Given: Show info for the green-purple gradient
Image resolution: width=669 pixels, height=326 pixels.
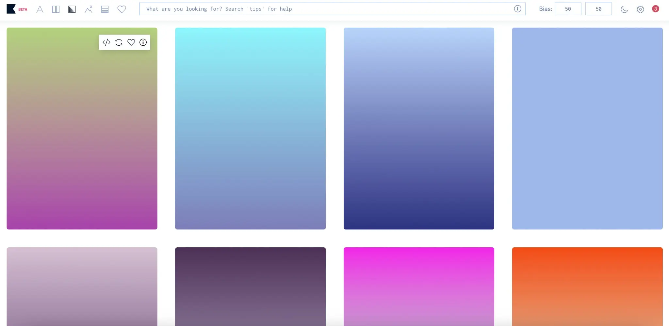Looking at the screenshot, I should pos(143,42).
